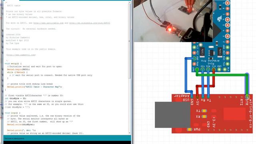The image size is (256, 144).
Task: Click the 'Serial.print(", dec: ");' line
Action: pyautogui.click(x=21, y=130)
